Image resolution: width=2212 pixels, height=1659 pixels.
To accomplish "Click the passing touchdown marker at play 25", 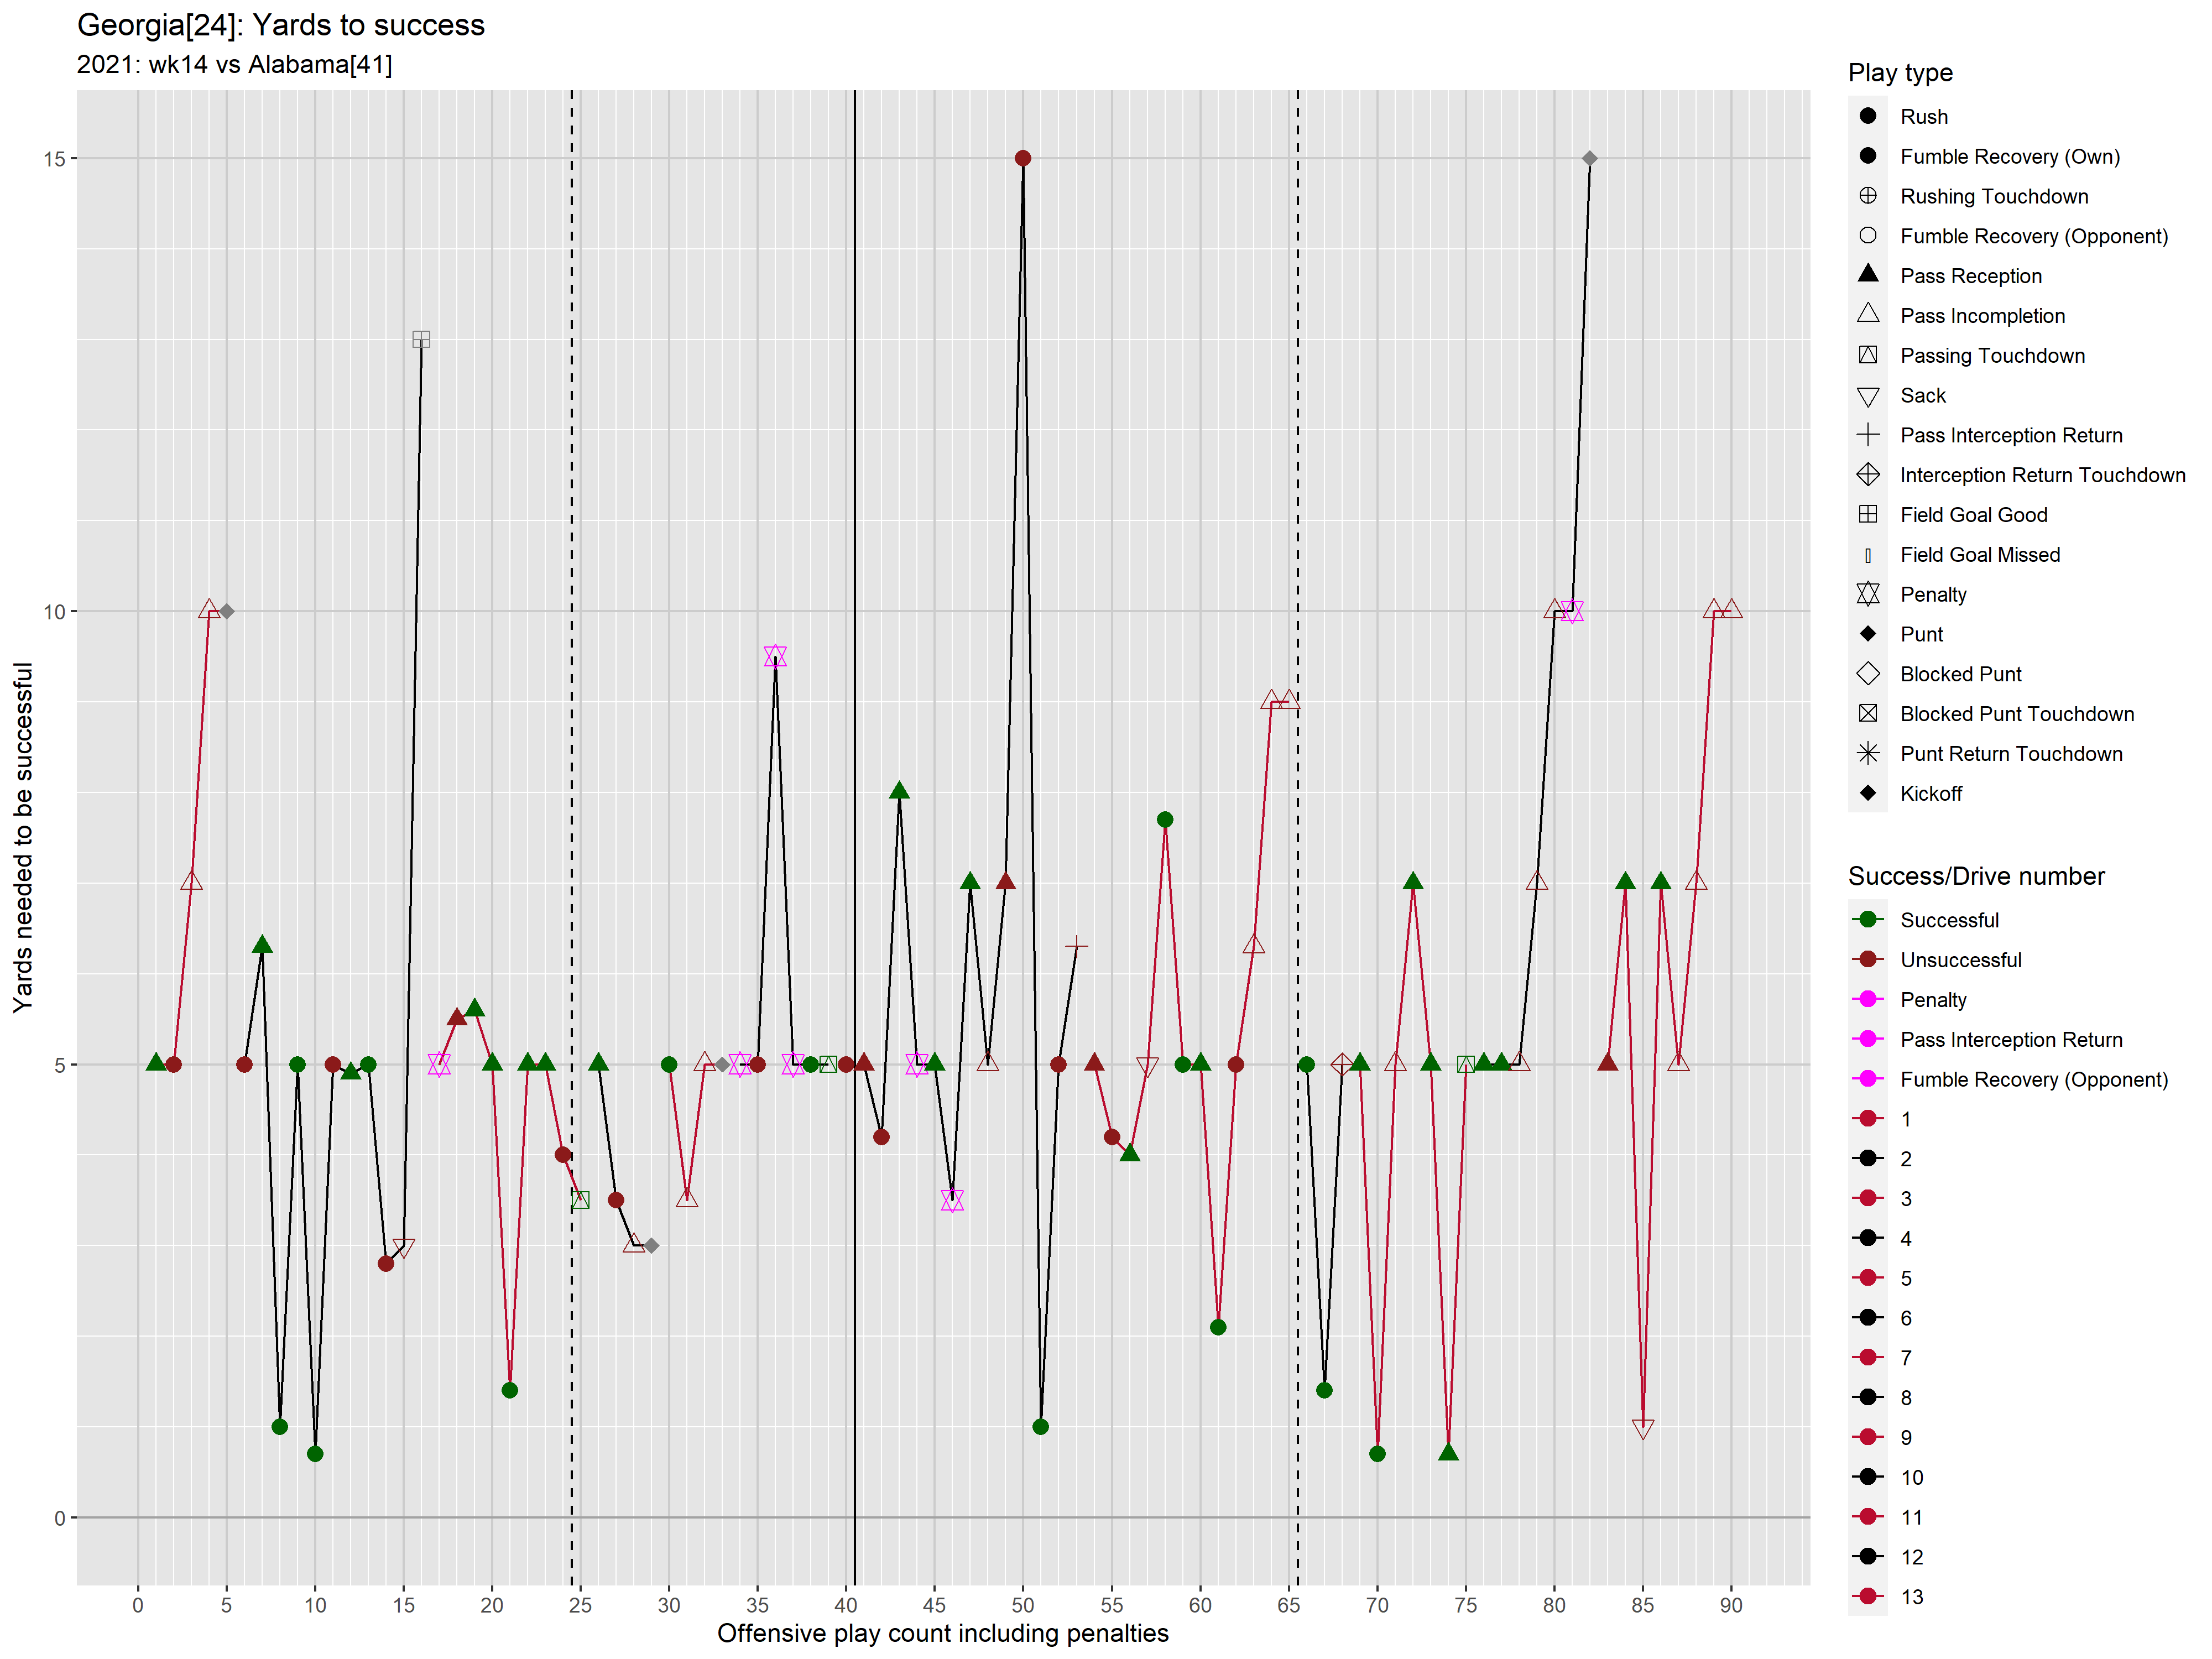I will tap(580, 1200).
